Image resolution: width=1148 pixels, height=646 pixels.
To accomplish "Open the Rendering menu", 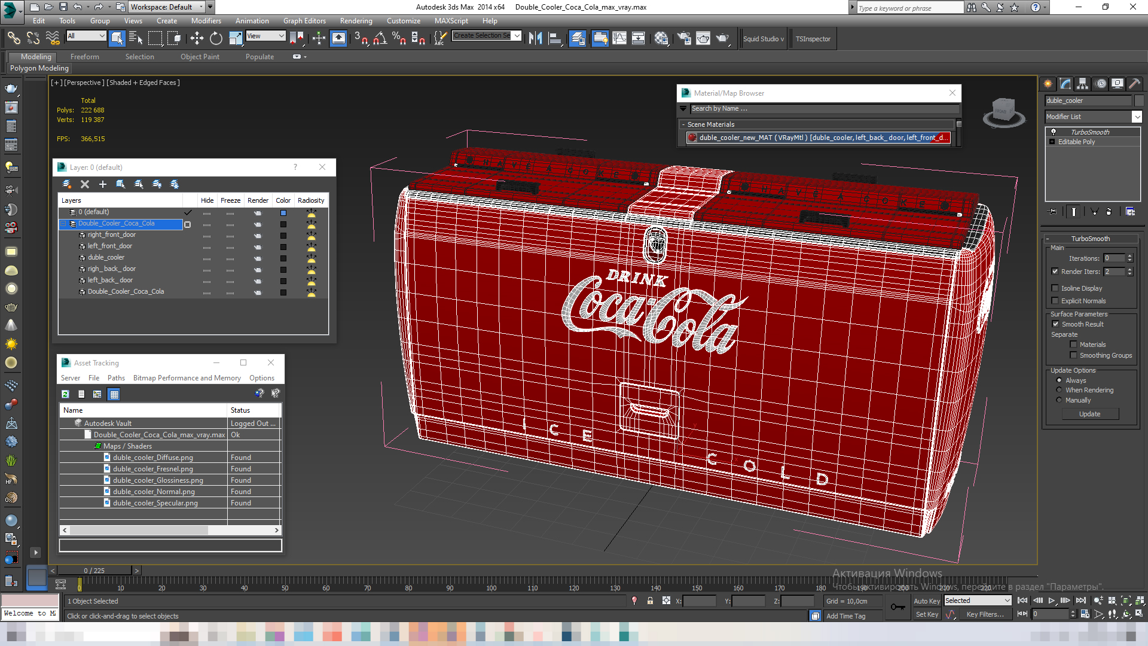I will (356, 21).
